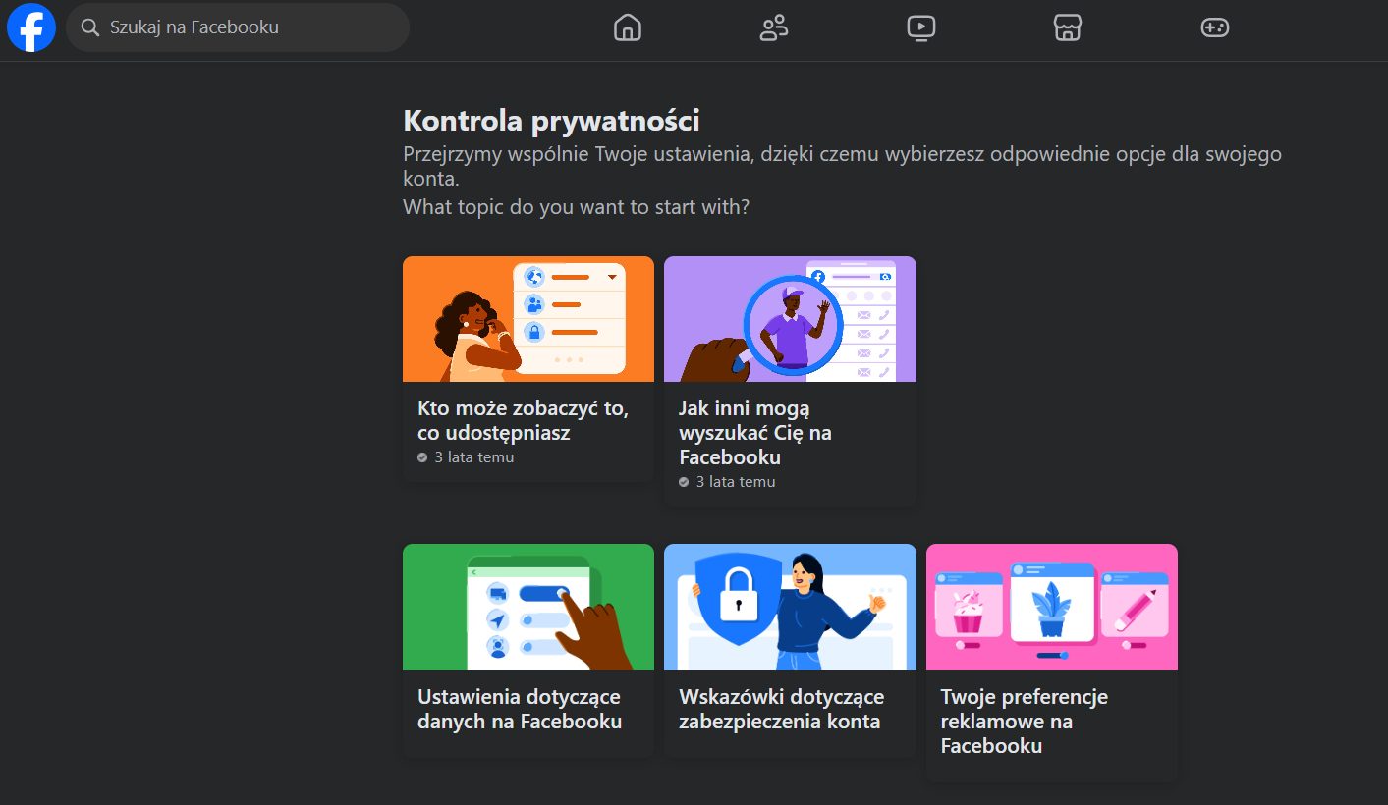Open "Wskazówki dotyczące zabezpieczenia konta" card title

coord(782,709)
